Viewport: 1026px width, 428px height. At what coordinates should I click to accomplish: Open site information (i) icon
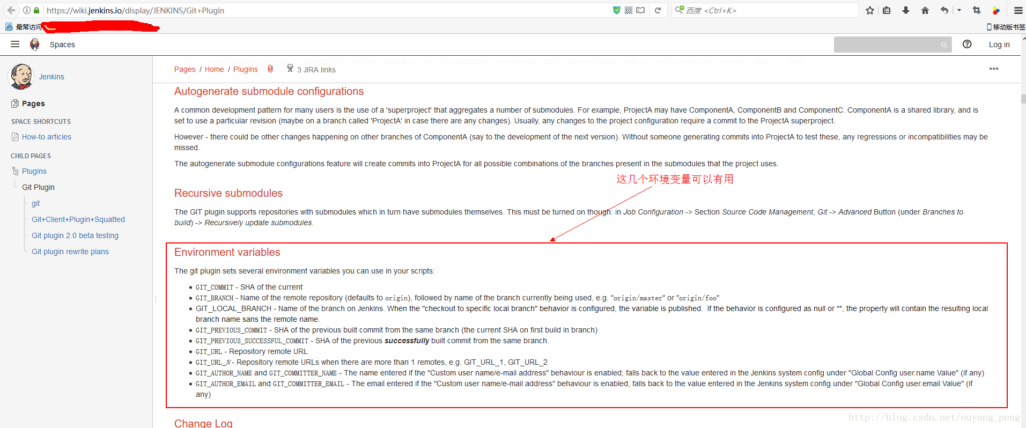(x=26, y=10)
